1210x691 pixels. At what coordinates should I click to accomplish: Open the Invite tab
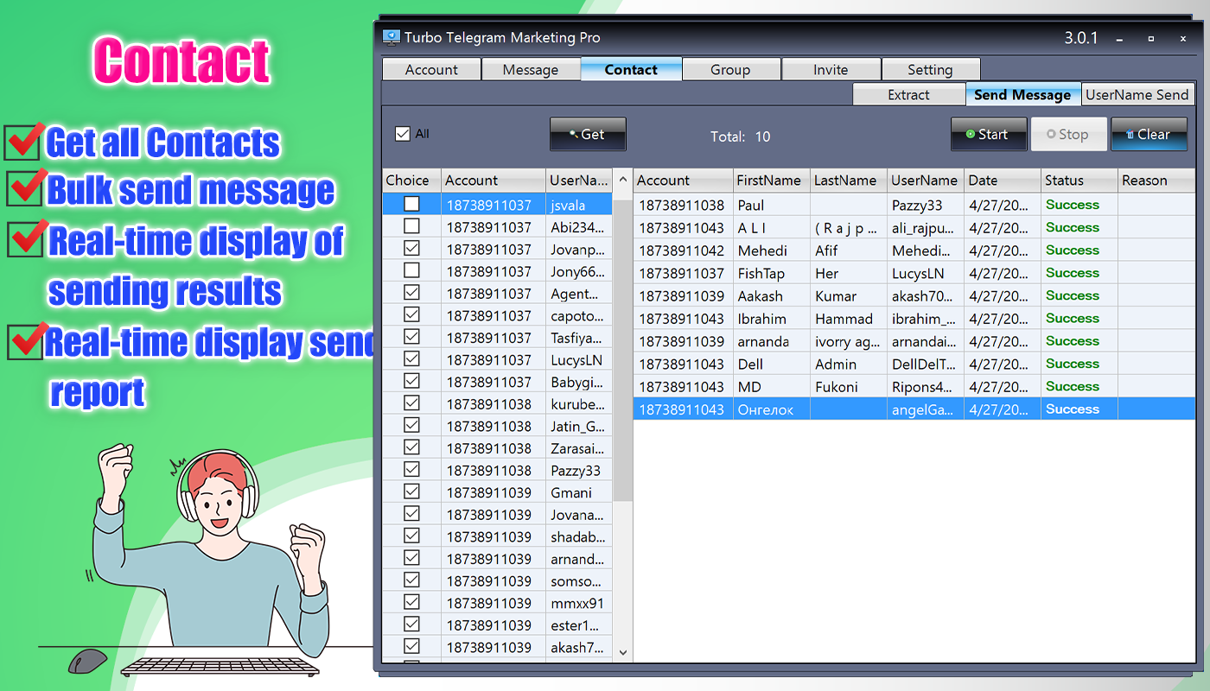831,70
